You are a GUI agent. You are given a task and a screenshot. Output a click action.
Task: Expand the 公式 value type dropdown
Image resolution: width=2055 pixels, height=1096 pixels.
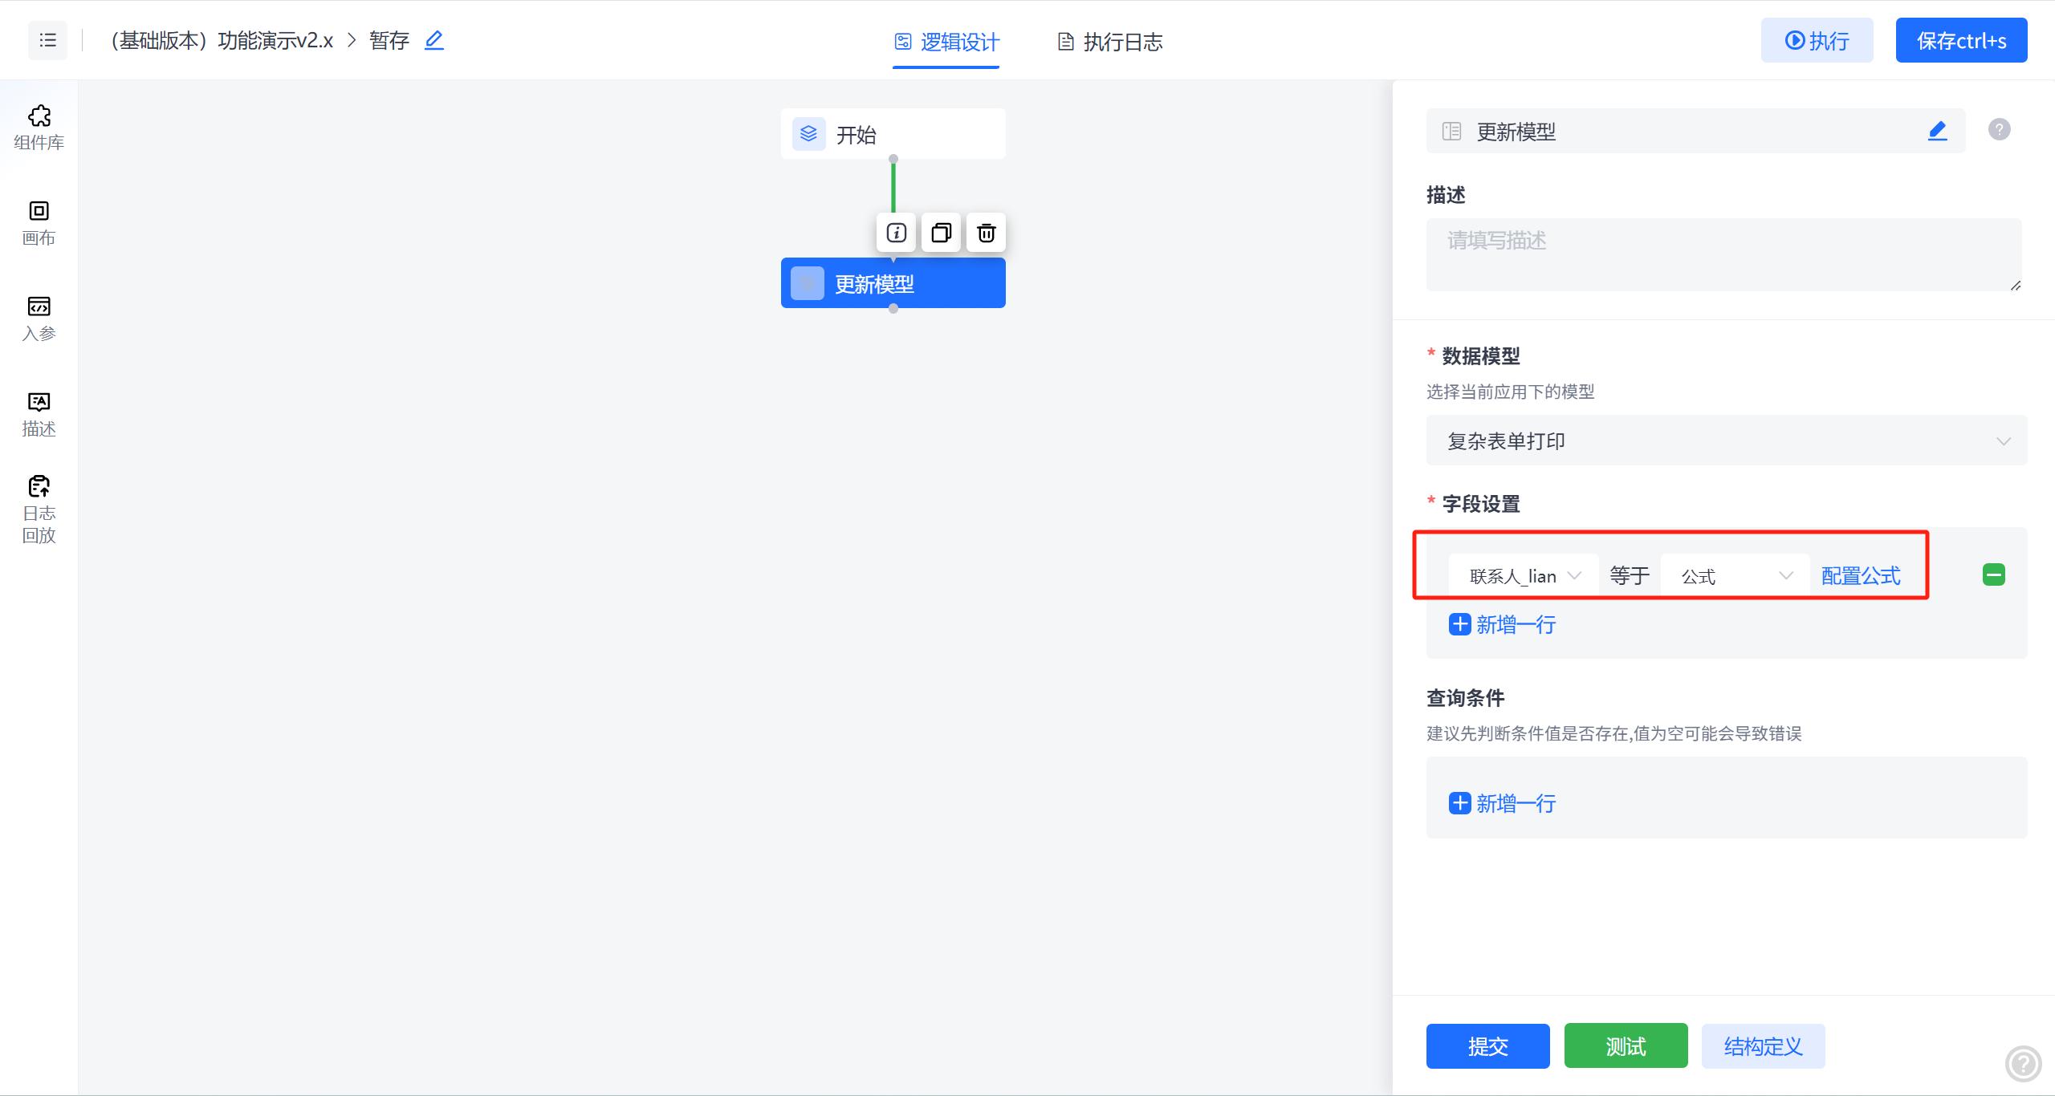pos(1734,574)
